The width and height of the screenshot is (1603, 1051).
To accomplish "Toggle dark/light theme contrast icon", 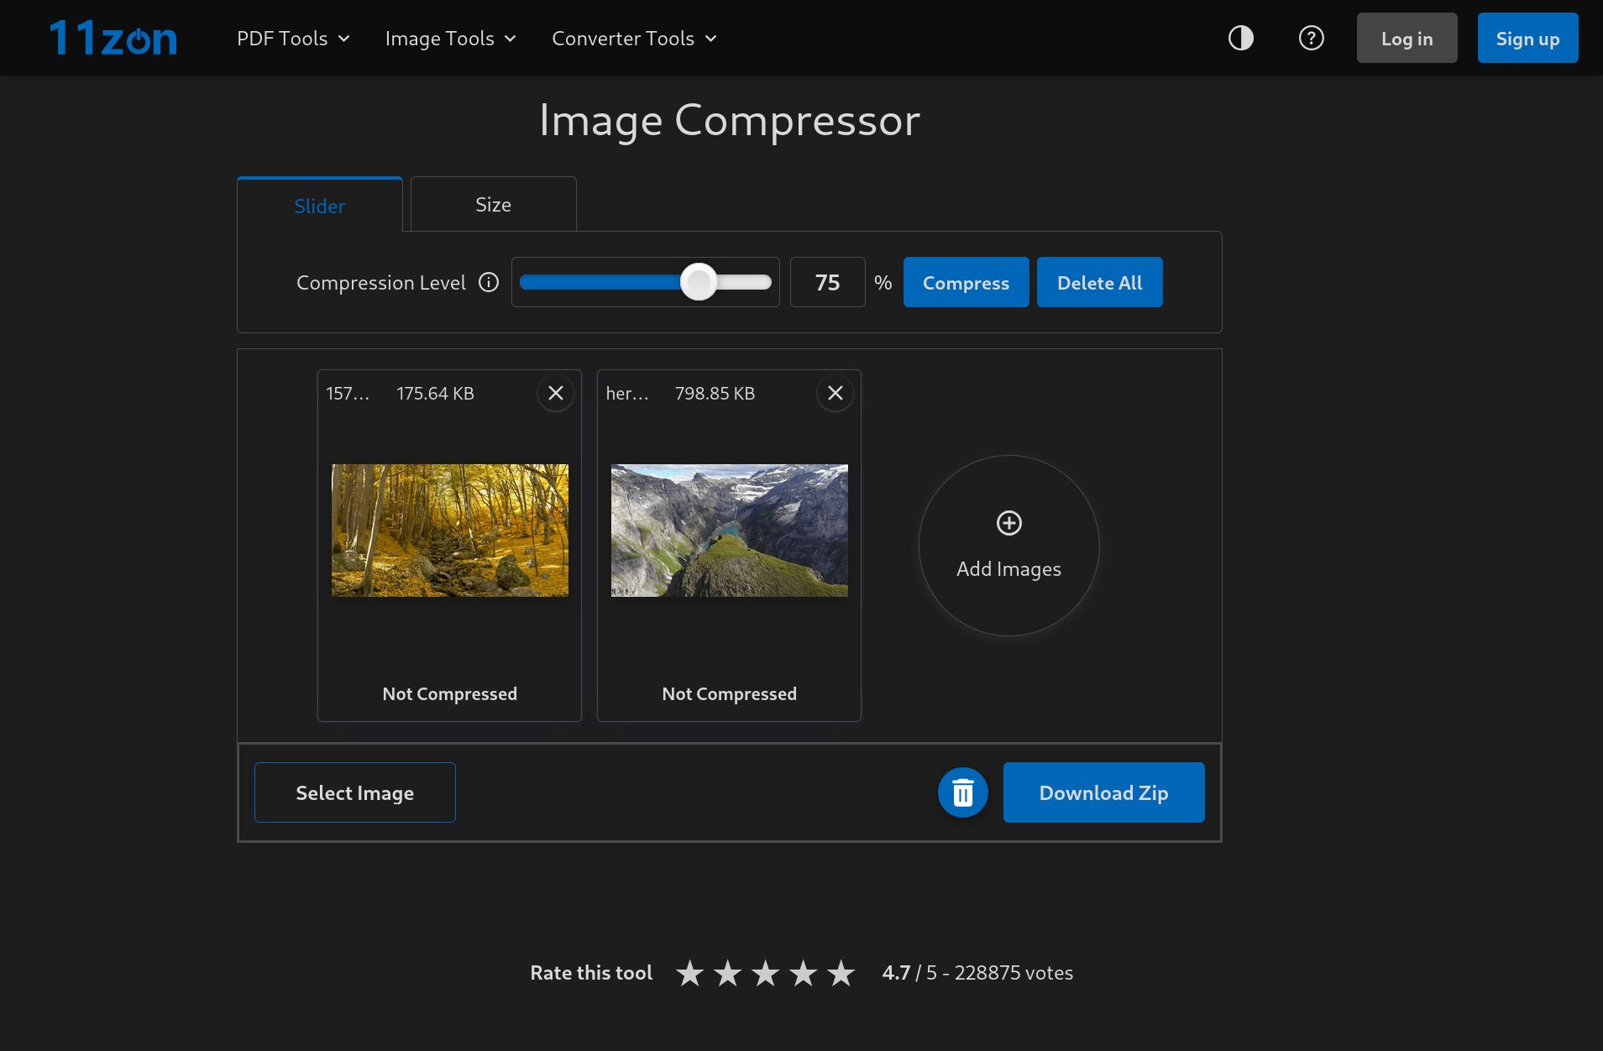I will [1240, 38].
